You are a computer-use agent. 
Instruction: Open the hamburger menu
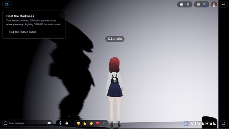tap(198, 4)
